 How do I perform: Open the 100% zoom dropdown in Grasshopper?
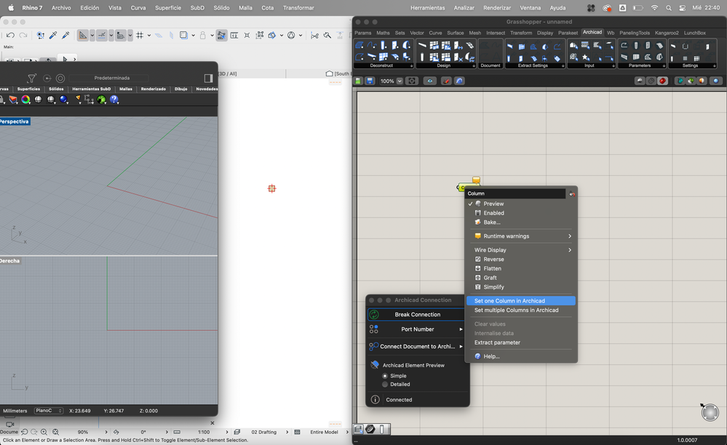point(398,81)
